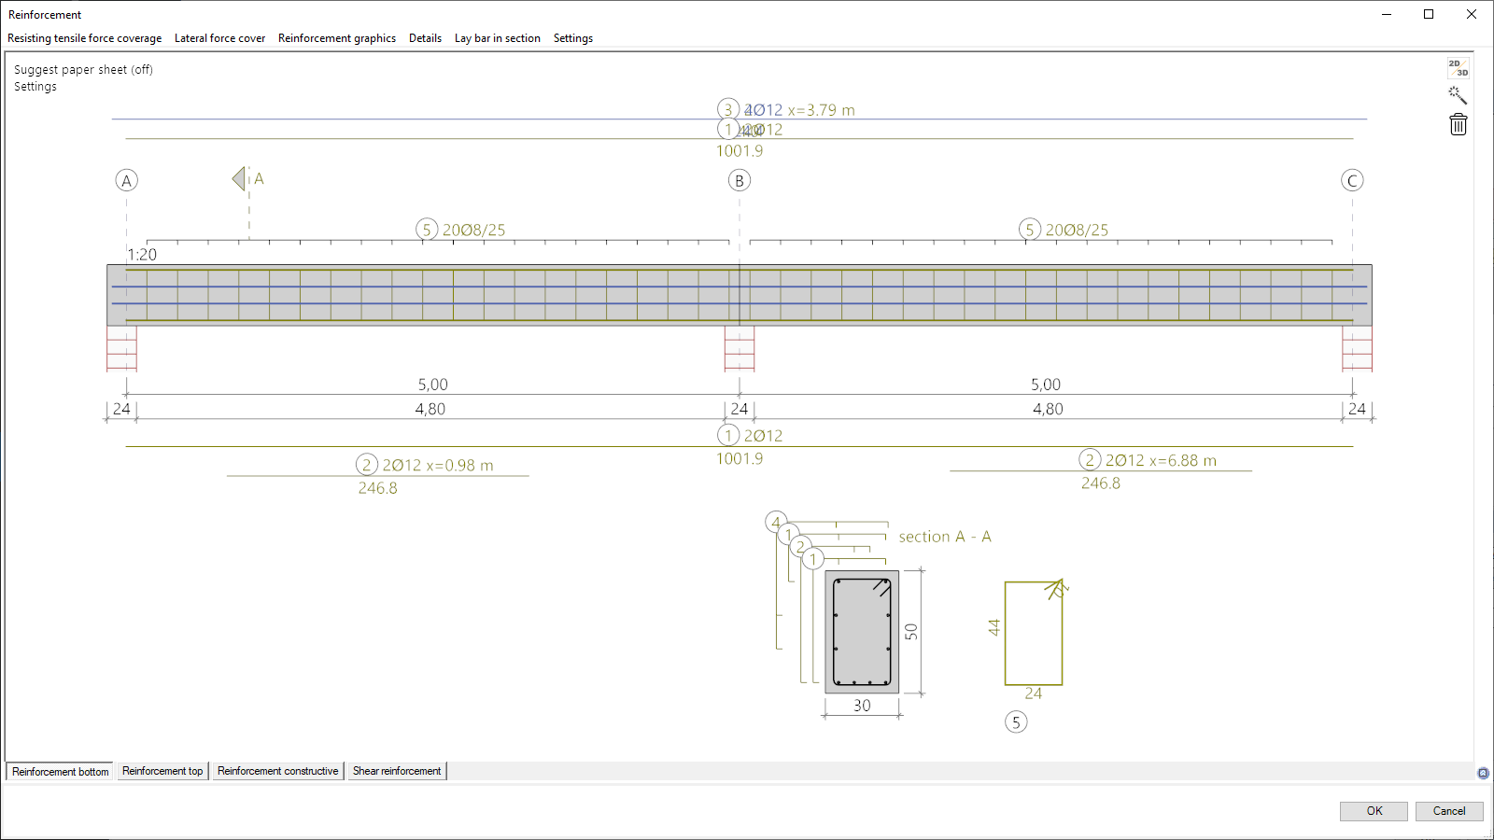
Task: Open the Settings menu in menu bar
Action: point(573,38)
